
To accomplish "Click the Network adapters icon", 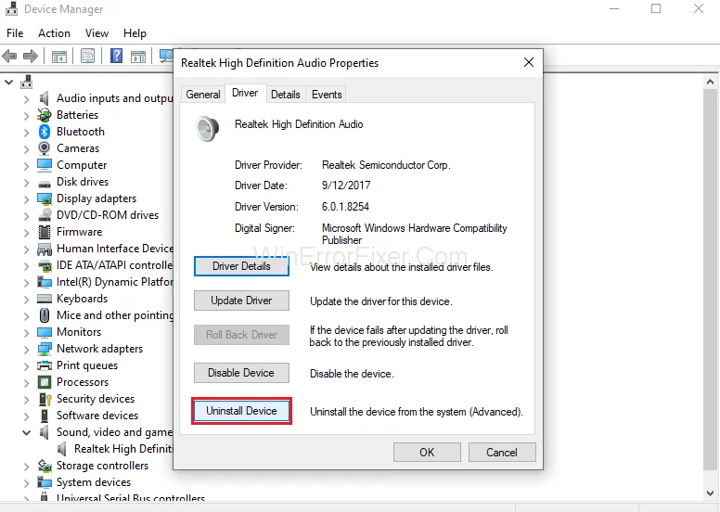I will [45, 349].
